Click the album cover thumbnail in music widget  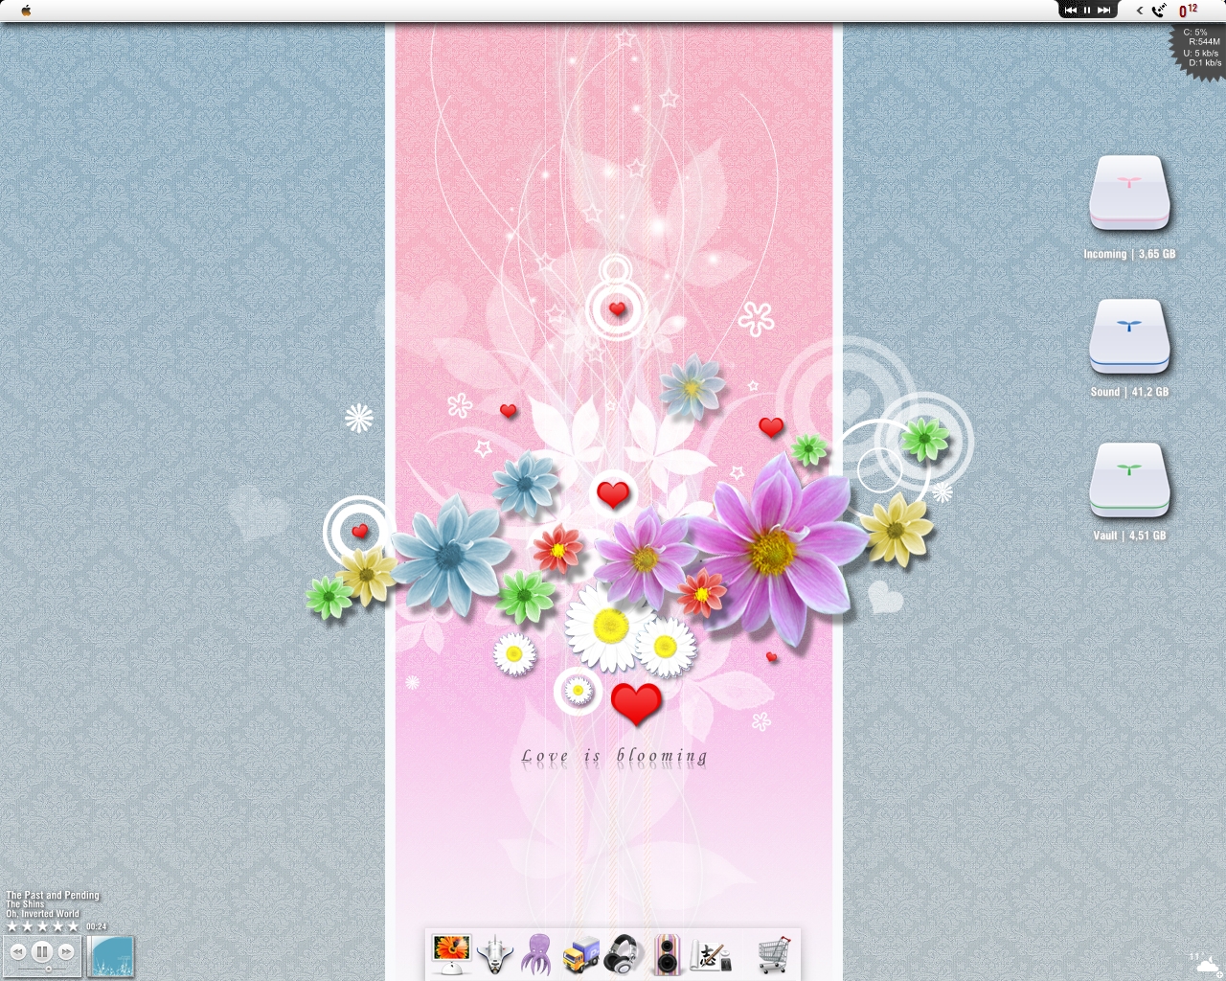[x=110, y=956]
